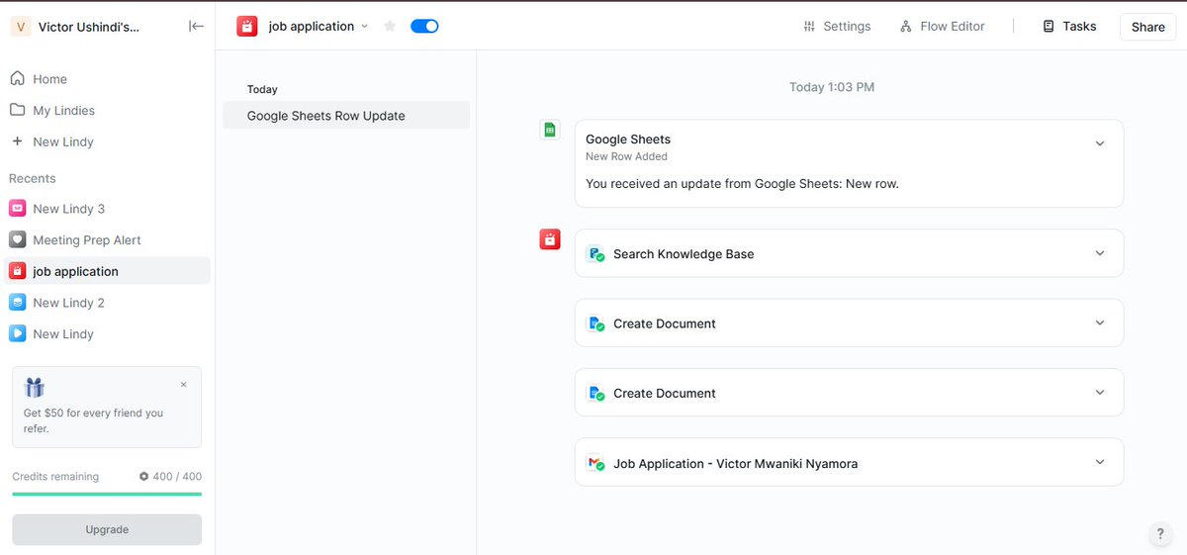This screenshot has width=1187, height=555.
Task: Click the second Create Document step icon
Action: click(595, 394)
